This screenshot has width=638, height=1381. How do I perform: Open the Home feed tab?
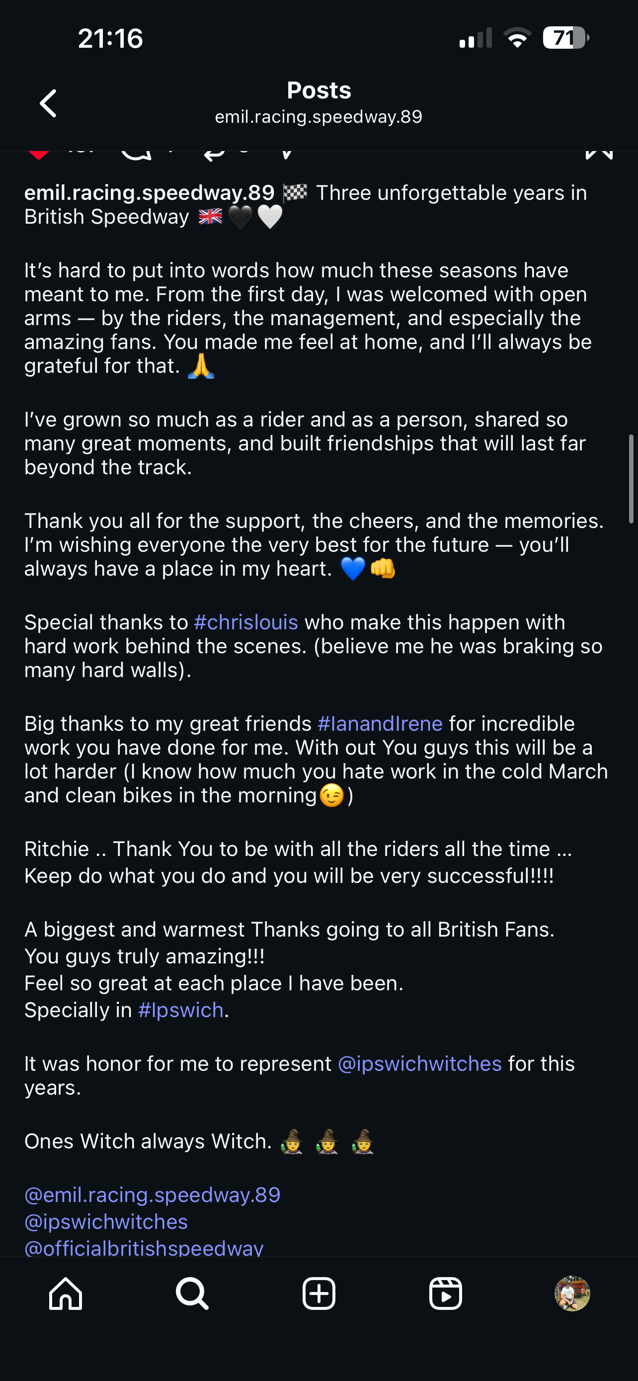coord(66,1294)
